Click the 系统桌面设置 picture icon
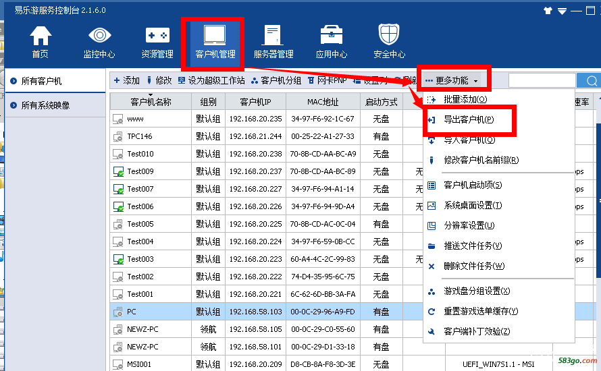This screenshot has height=371, width=601. tap(432, 206)
